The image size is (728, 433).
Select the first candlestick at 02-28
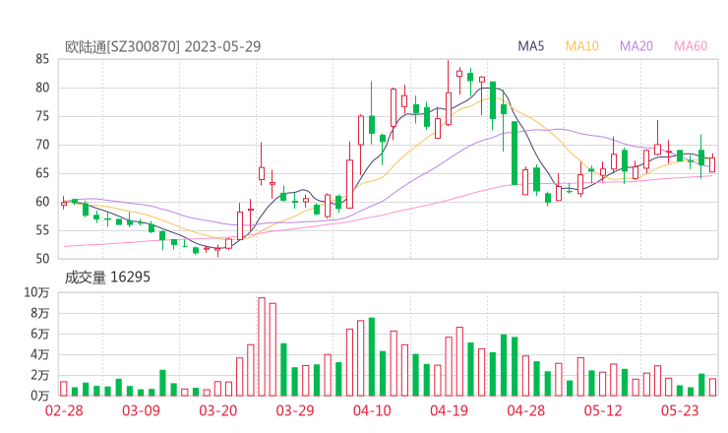coord(64,203)
